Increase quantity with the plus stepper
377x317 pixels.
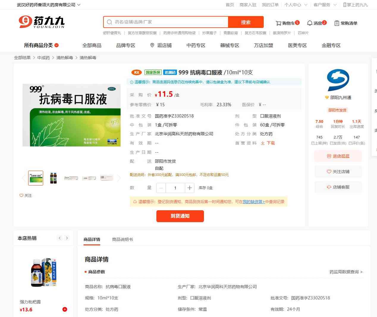pos(189,188)
